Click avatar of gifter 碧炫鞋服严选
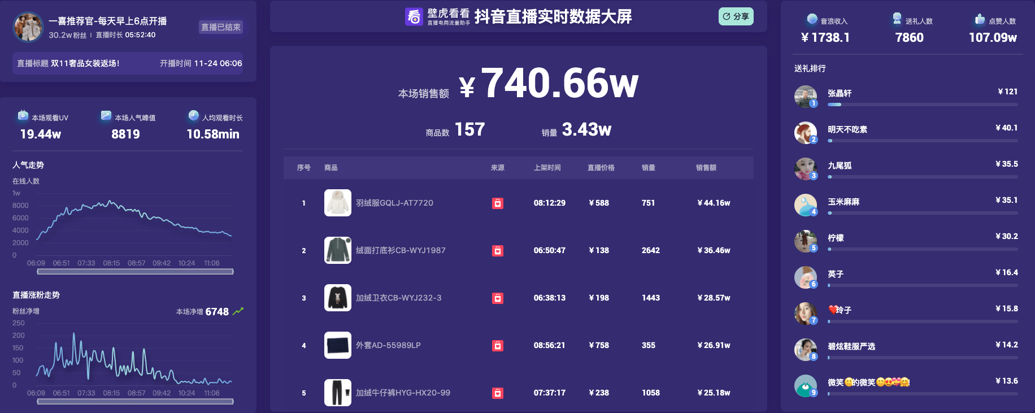The width and height of the screenshot is (1035, 413). coord(806,350)
